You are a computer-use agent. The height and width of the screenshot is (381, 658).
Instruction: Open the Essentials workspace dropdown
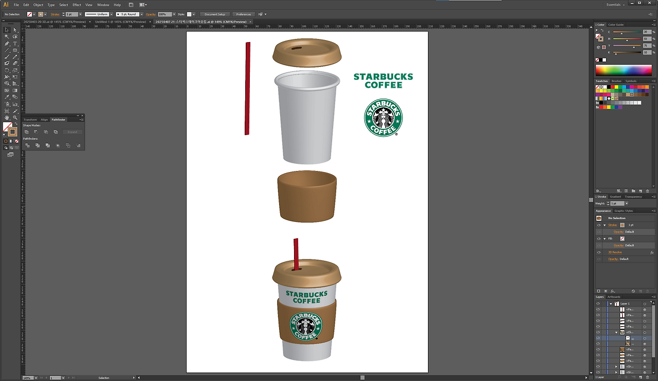click(616, 5)
